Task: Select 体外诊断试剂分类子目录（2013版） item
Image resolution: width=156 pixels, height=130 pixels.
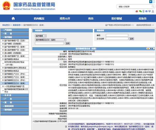Action: tap(14, 63)
